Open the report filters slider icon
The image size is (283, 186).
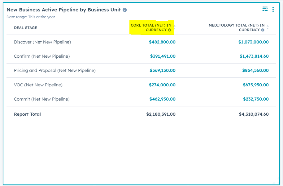point(265,9)
